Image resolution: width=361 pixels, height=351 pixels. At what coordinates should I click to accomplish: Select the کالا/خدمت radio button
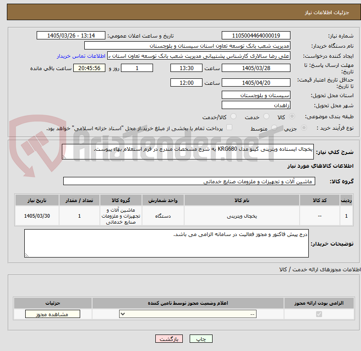click(x=234, y=116)
